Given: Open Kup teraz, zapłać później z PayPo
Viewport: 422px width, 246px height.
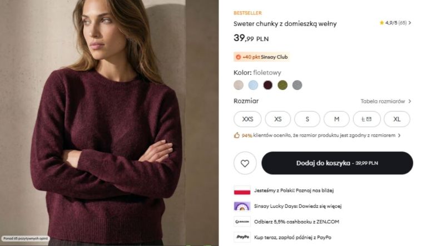Looking at the screenshot, I should (x=292, y=238).
